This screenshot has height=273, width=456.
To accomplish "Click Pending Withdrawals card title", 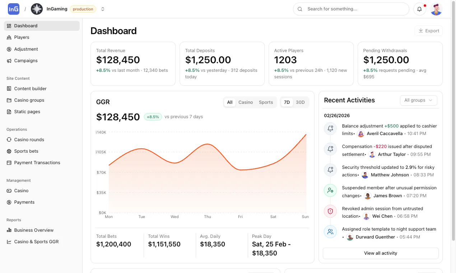I will tap(385, 51).
